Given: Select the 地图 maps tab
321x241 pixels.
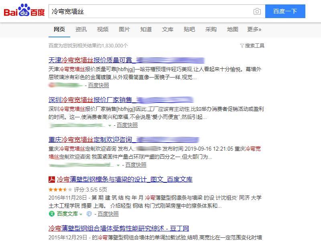Looking at the screenshot, I should click(233, 29).
